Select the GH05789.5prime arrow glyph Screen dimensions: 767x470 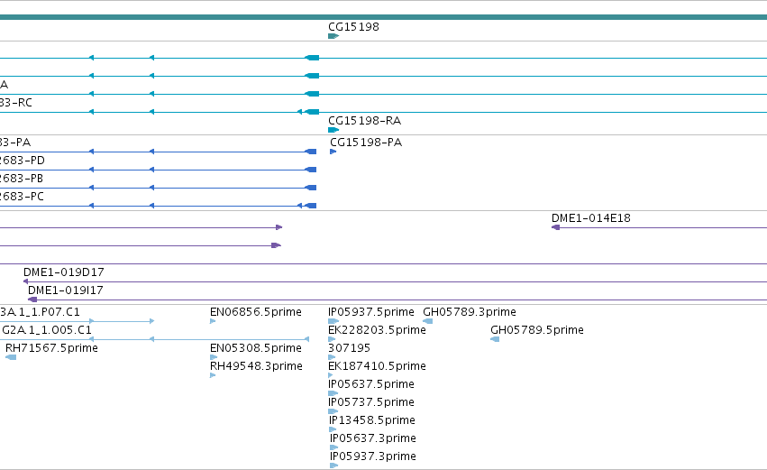point(495,339)
